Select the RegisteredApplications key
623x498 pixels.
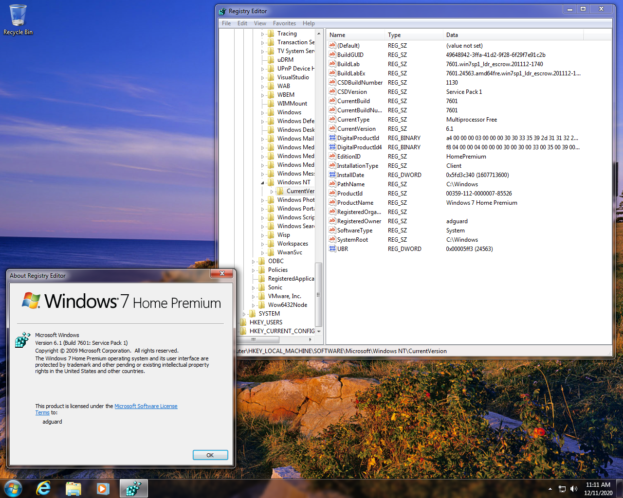coord(291,279)
